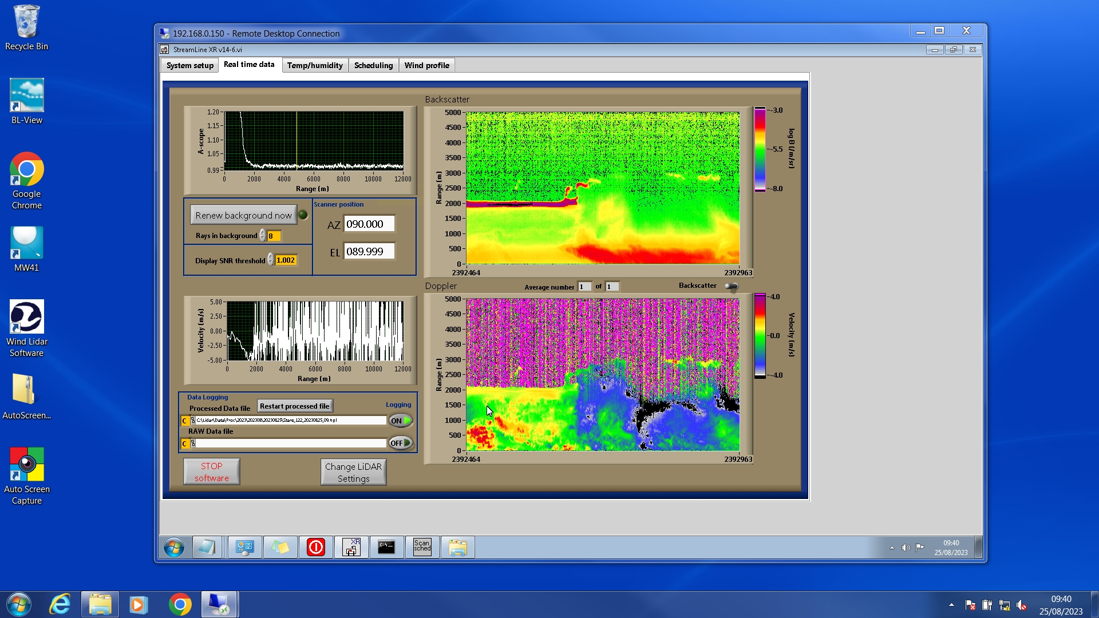
Task: Open Scan sched app in remote taskbar
Action: (x=422, y=548)
